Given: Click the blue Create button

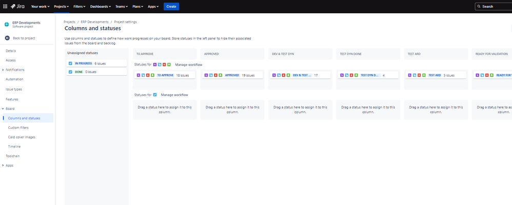Looking at the screenshot, I should (x=171, y=7).
